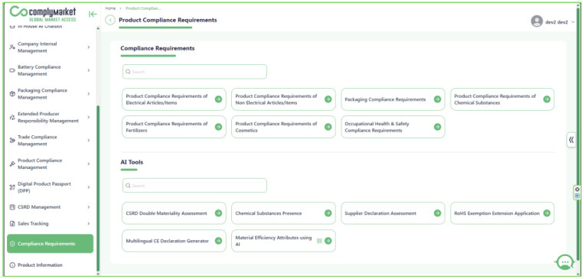Click the arrow icon on Supplier Declaration Assessment card
This screenshot has height=279, width=584.
[x=438, y=213]
